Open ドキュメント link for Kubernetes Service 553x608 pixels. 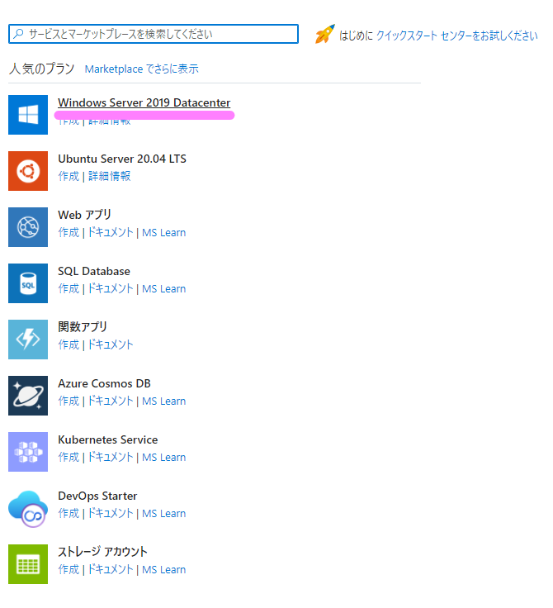pyautogui.click(x=111, y=457)
